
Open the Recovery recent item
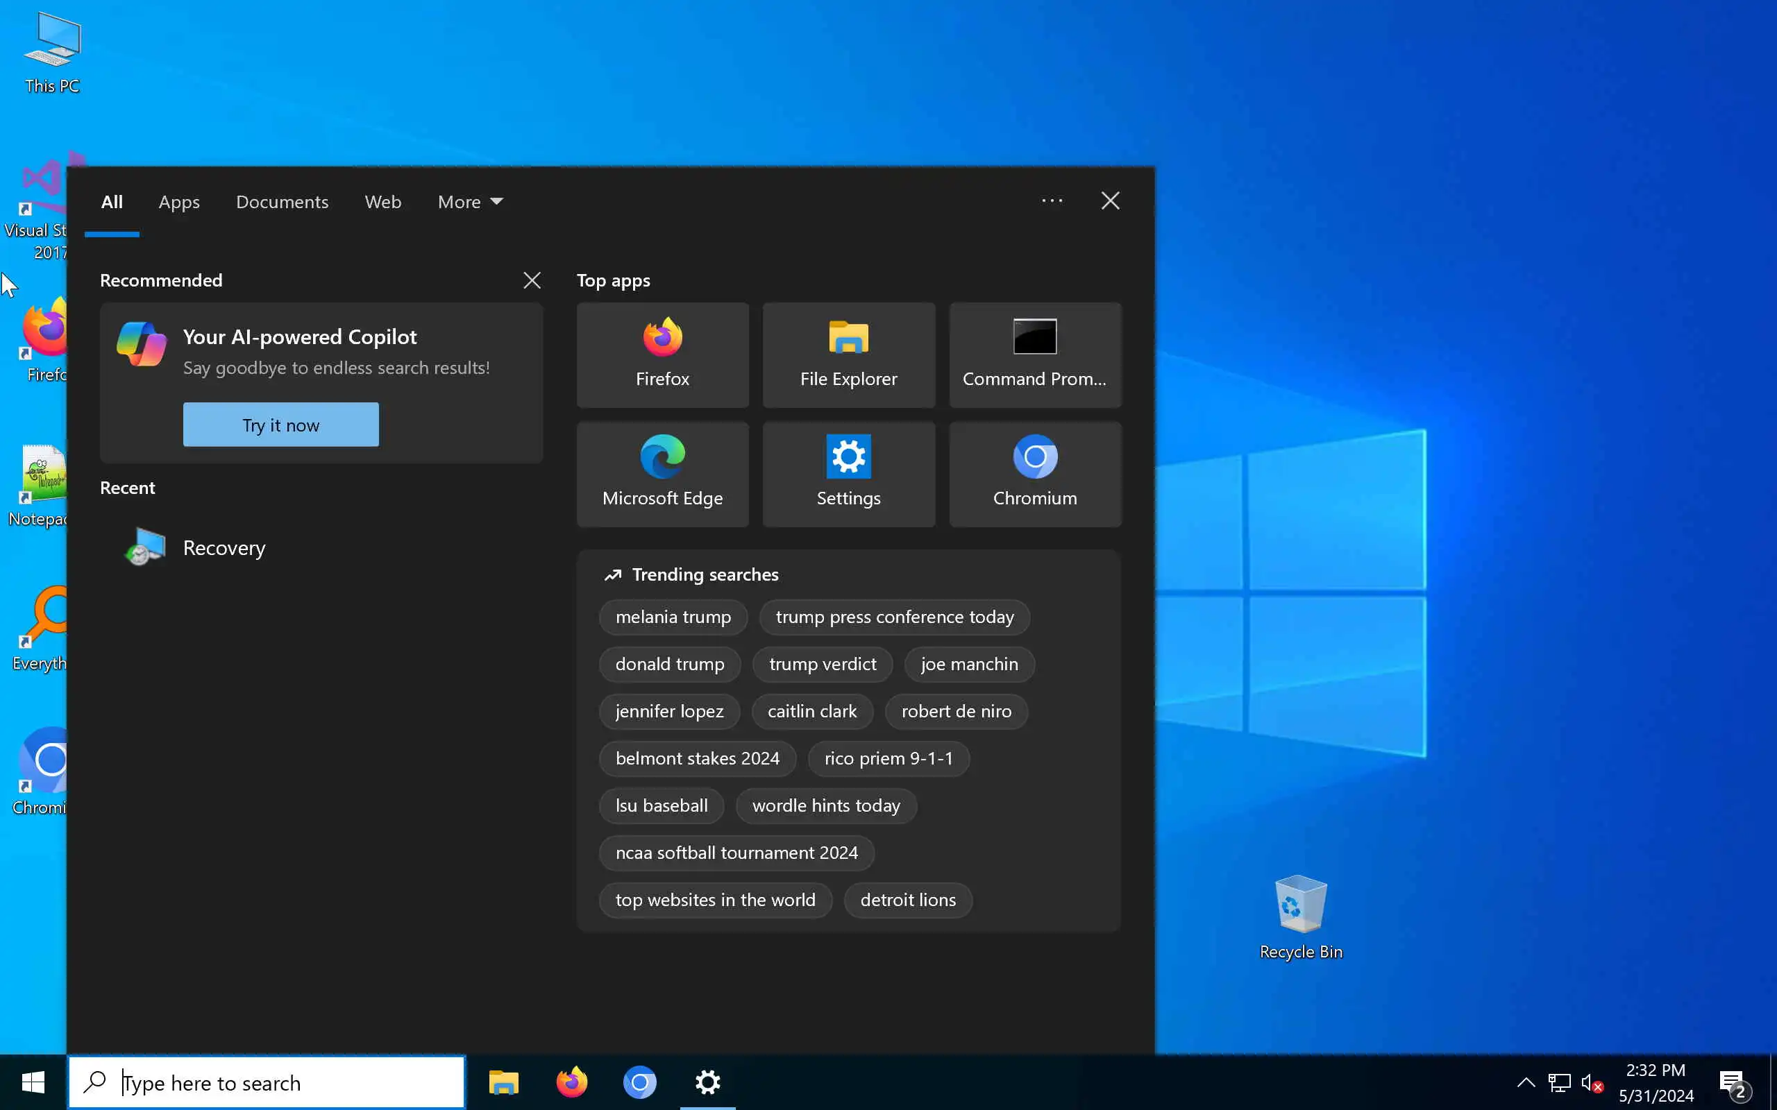point(224,547)
